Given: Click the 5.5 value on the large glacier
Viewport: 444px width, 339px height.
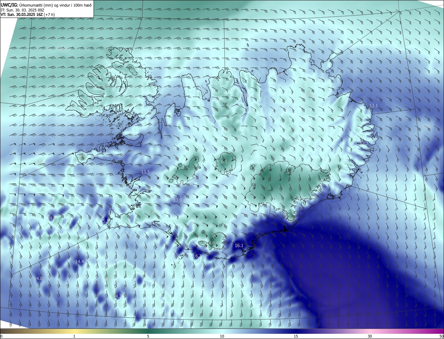Looking at the screenshot, I should (290, 172).
